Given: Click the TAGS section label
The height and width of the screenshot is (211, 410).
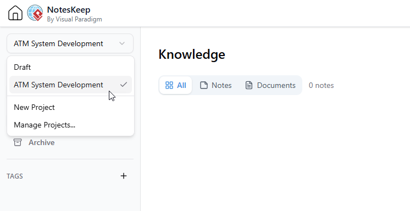Looking at the screenshot, I should (x=15, y=176).
